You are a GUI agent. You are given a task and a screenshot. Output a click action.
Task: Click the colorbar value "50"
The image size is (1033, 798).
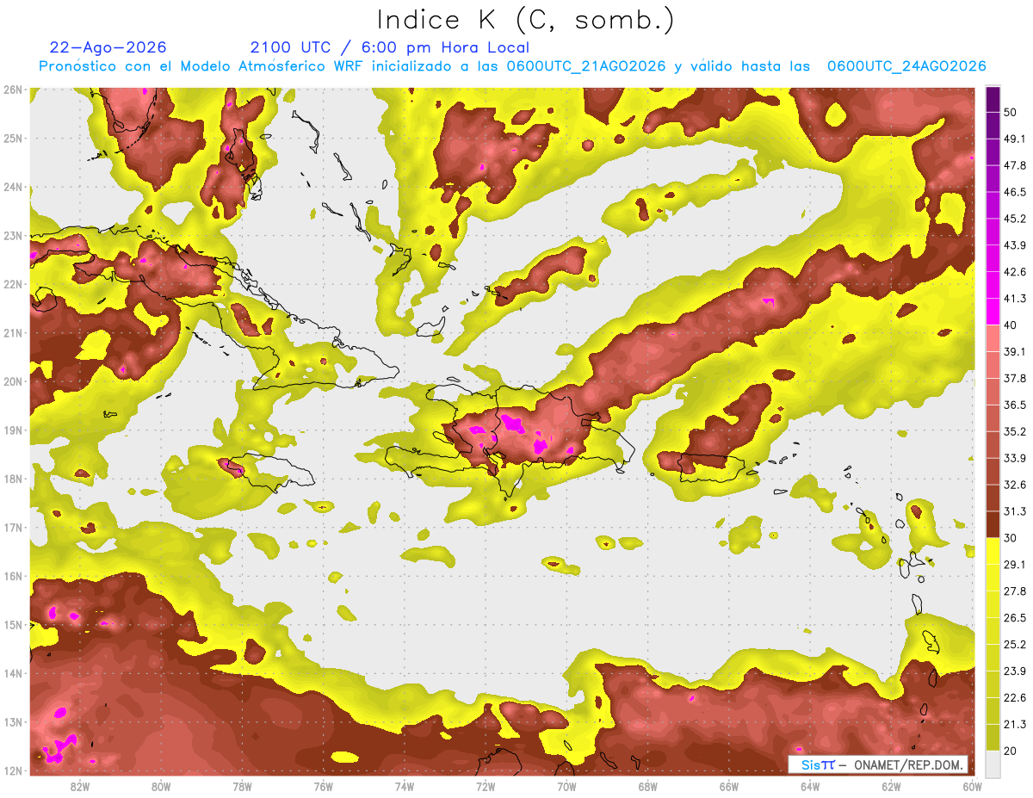coord(1011,113)
